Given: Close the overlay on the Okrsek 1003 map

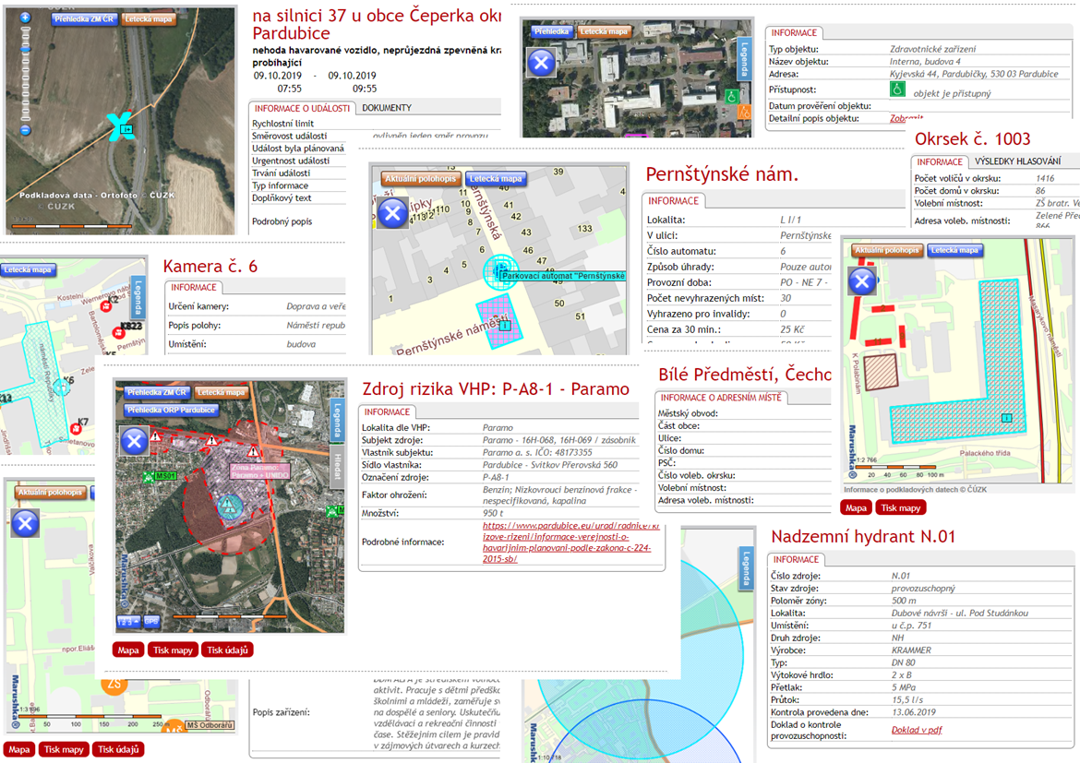Looking at the screenshot, I should [x=861, y=281].
